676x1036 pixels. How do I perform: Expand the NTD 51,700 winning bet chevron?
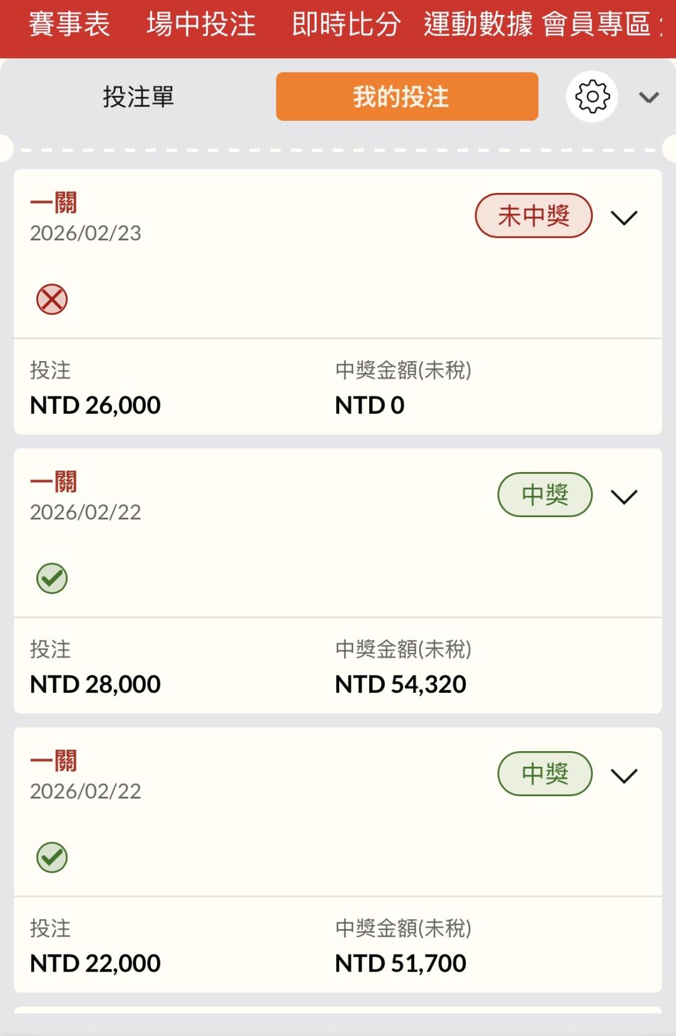624,776
